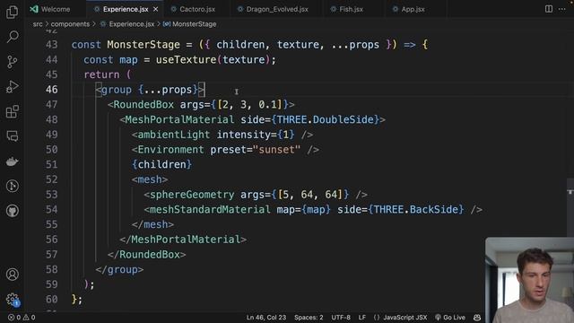This screenshot has width=574, height=323.
Task: Open the Extensions view
Action: (12, 111)
